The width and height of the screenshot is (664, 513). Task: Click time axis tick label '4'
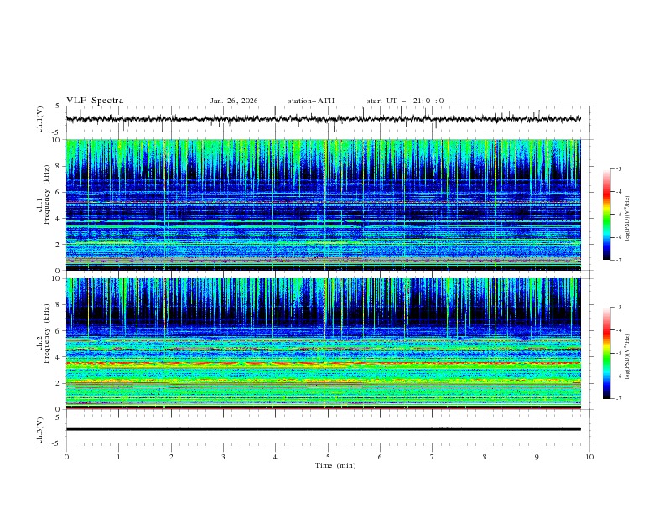(x=275, y=457)
